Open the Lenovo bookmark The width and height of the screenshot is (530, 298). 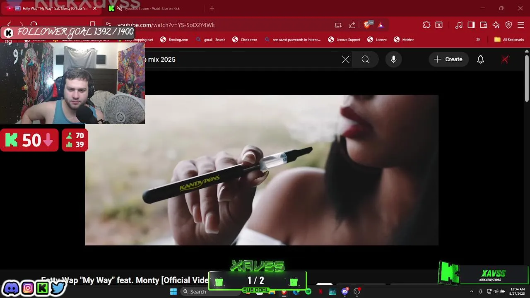pyautogui.click(x=377, y=40)
